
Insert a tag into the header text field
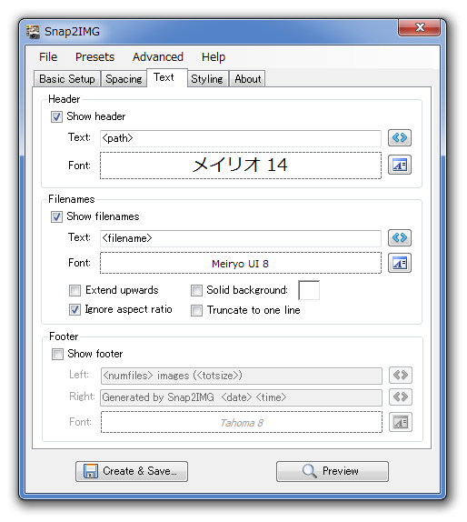400,137
